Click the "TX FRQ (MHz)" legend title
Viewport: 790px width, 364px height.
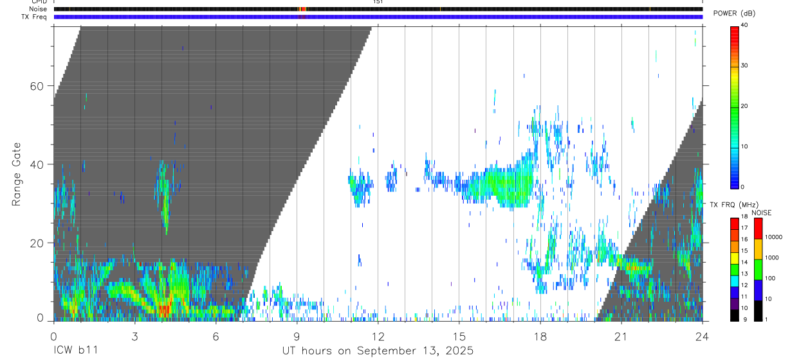(734, 205)
